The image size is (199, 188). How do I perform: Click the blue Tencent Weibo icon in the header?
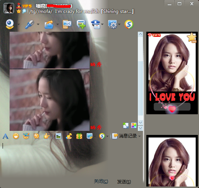pyautogui.click(x=24, y=11)
